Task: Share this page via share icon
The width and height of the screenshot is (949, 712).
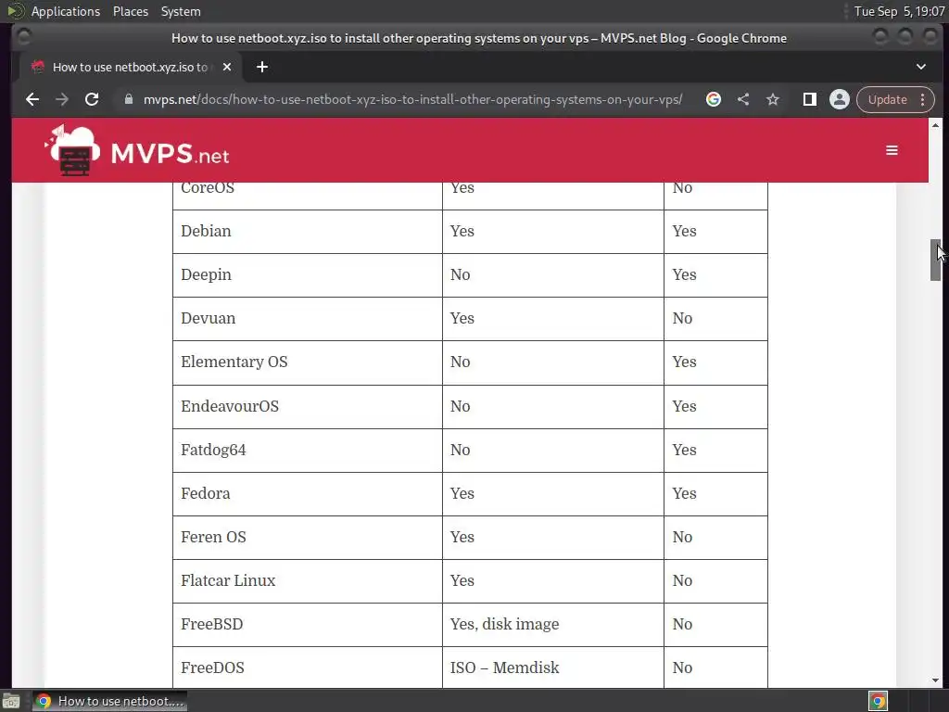Action: [x=743, y=99]
